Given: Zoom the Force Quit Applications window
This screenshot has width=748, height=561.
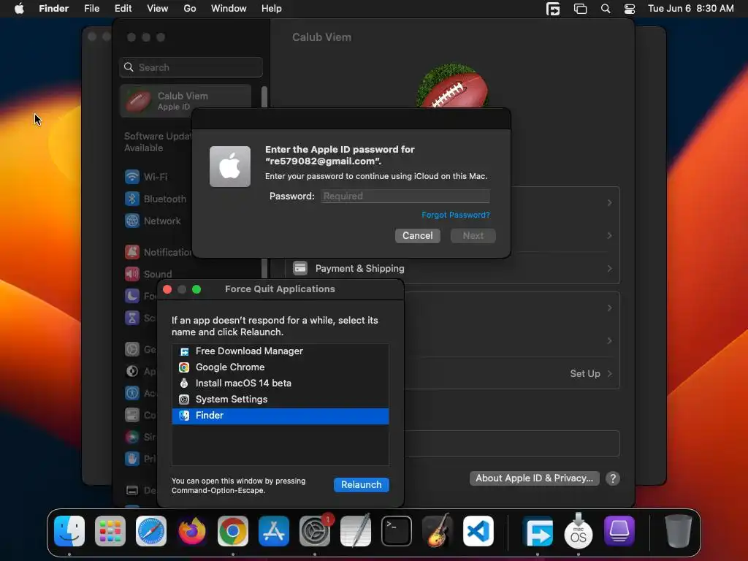Looking at the screenshot, I should click(x=196, y=289).
